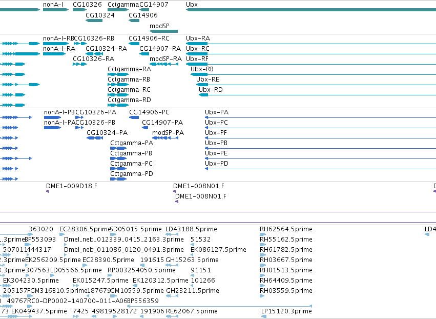
Task: Select the CG10324-RA transcript label
Action: [x=106, y=49]
